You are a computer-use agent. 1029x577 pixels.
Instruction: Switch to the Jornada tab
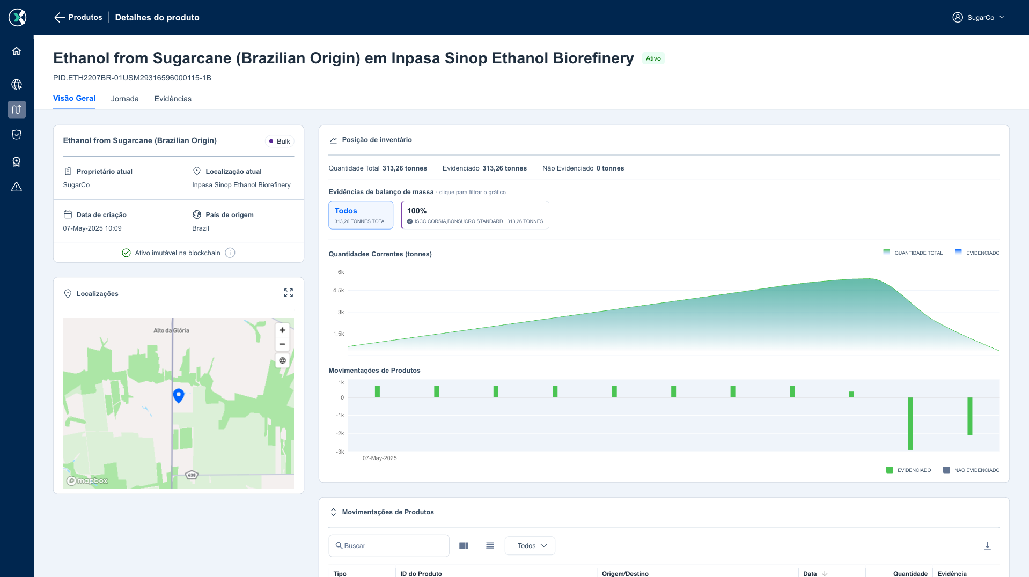(125, 99)
